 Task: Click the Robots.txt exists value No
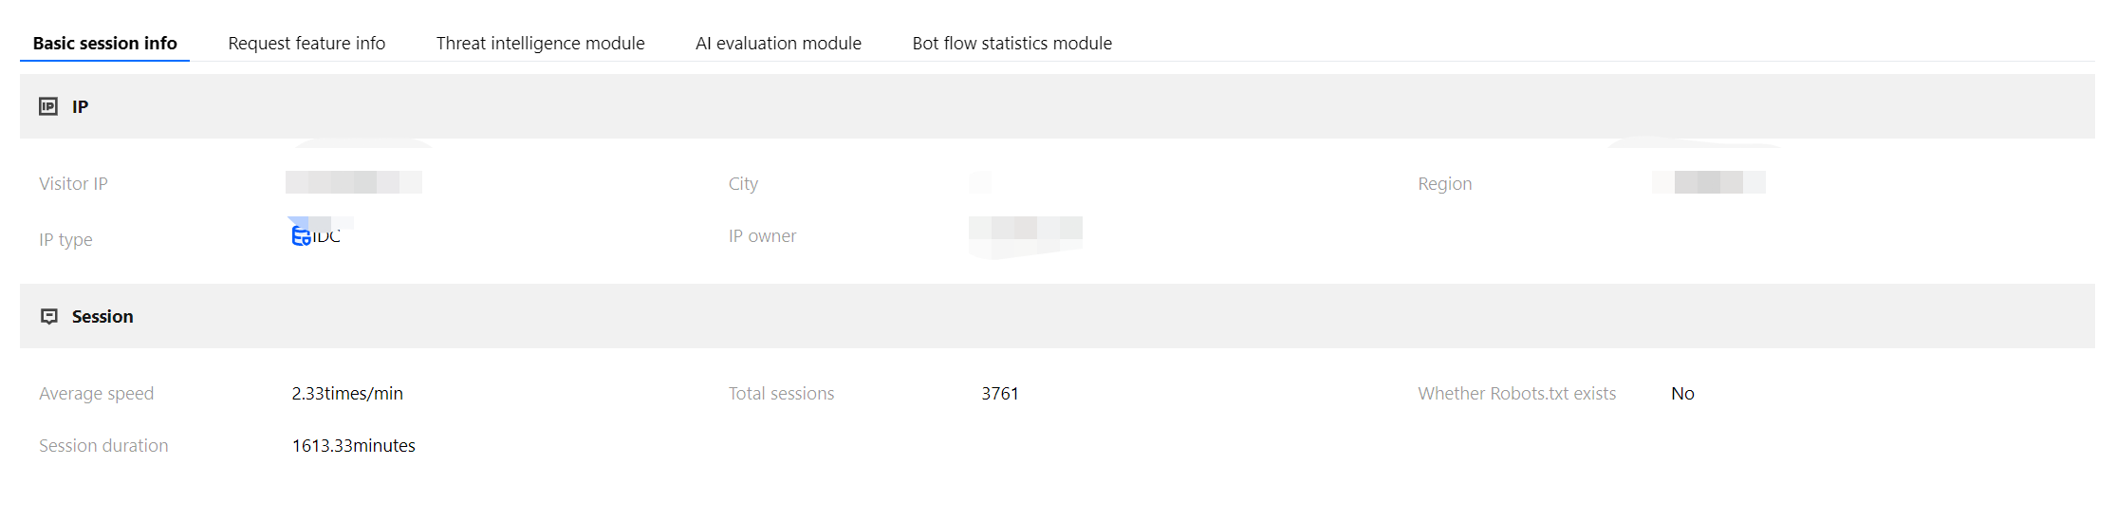click(x=1682, y=394)
